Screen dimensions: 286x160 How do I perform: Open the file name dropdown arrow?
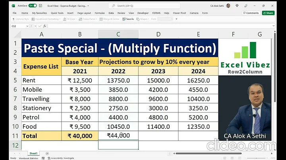pos(88,6)
